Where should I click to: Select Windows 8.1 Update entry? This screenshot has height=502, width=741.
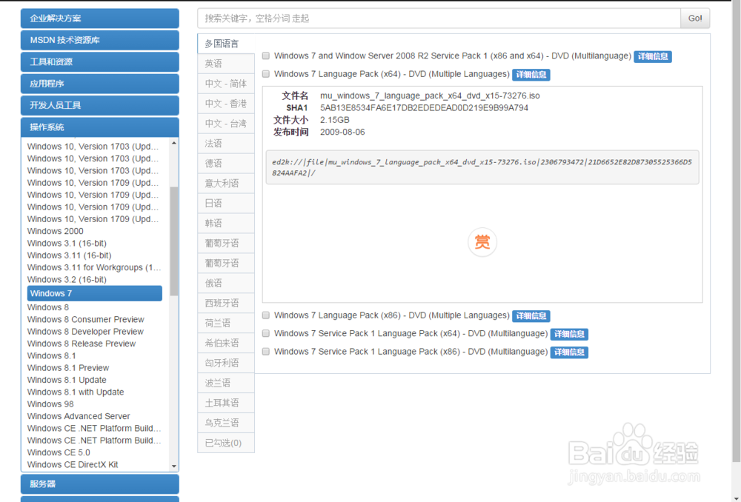pos(67,380)
